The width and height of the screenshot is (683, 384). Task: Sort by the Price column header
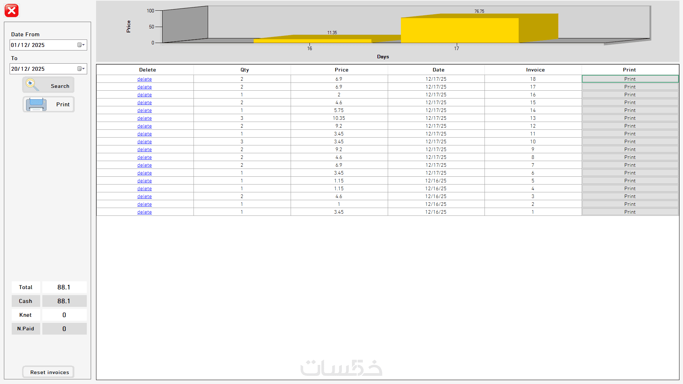click(x=341, y=70)
